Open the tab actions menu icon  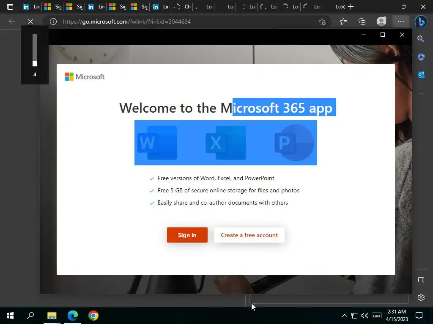point(10,7)
